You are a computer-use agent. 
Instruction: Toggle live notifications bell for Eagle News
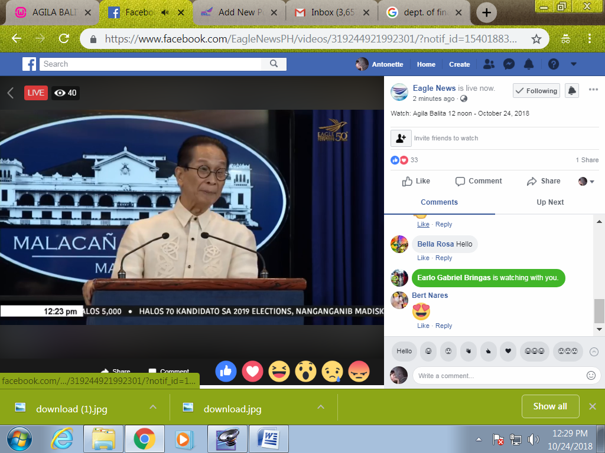(x=571, y=91)
